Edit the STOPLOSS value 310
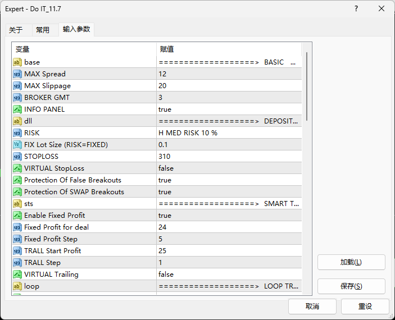395x320 pixels. [x=229, y=157]
